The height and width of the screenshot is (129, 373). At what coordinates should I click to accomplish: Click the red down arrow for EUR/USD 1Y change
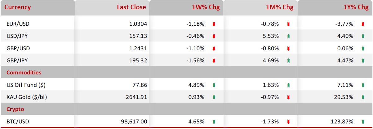[362, 24]
